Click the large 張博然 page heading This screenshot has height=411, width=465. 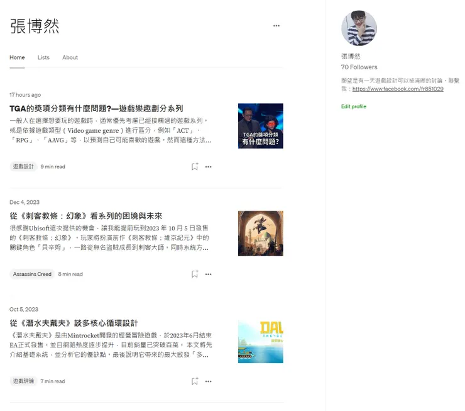[35, 26]
